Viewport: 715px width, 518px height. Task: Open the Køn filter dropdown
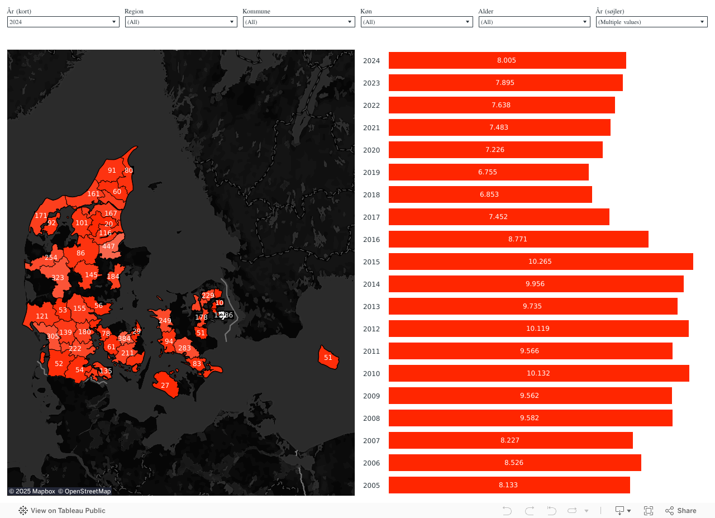417,22
